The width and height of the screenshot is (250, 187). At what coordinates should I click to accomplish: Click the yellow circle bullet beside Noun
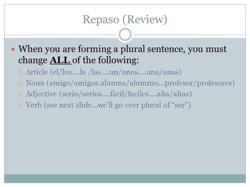21,84
